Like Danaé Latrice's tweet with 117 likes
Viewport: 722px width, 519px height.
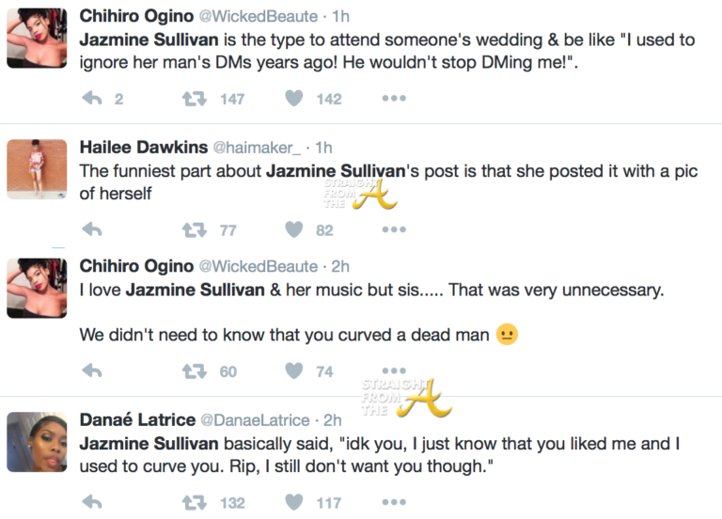pos(294,502)
